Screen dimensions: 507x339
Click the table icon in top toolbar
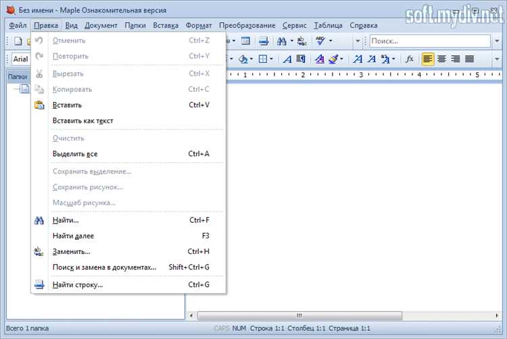coord(245,41)
